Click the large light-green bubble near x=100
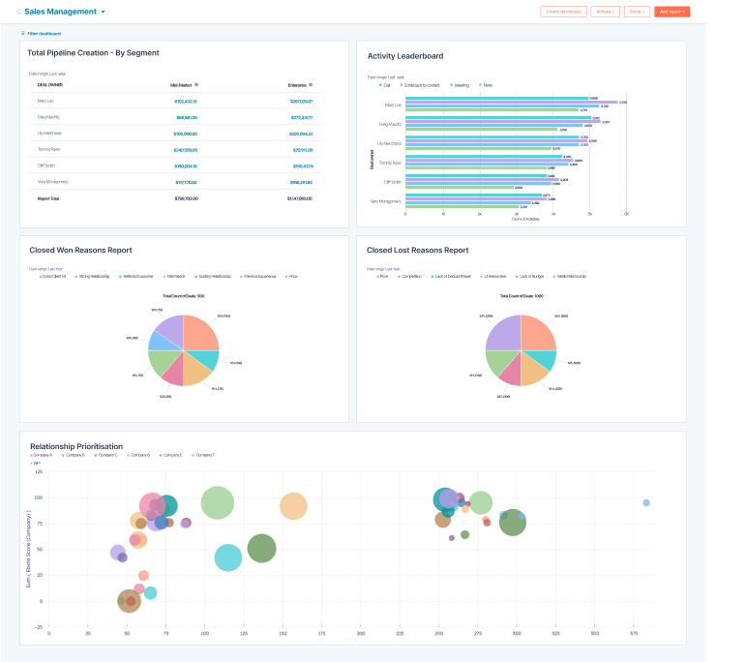 click(x=218, y=502)
